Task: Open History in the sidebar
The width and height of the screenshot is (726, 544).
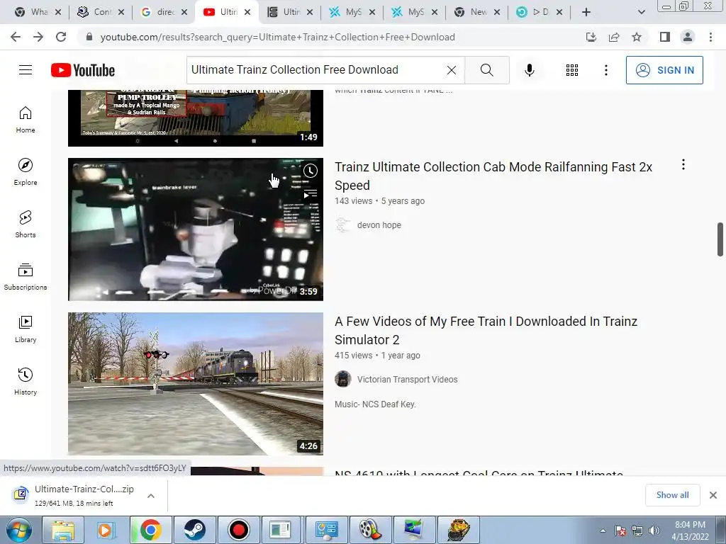Action: point(26,381)
